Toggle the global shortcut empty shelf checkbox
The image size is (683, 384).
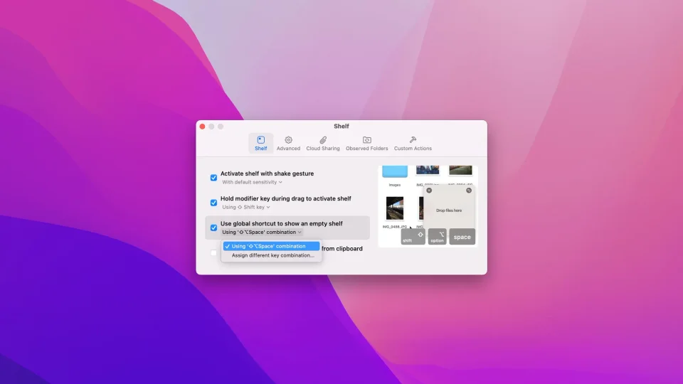(213, 228)
